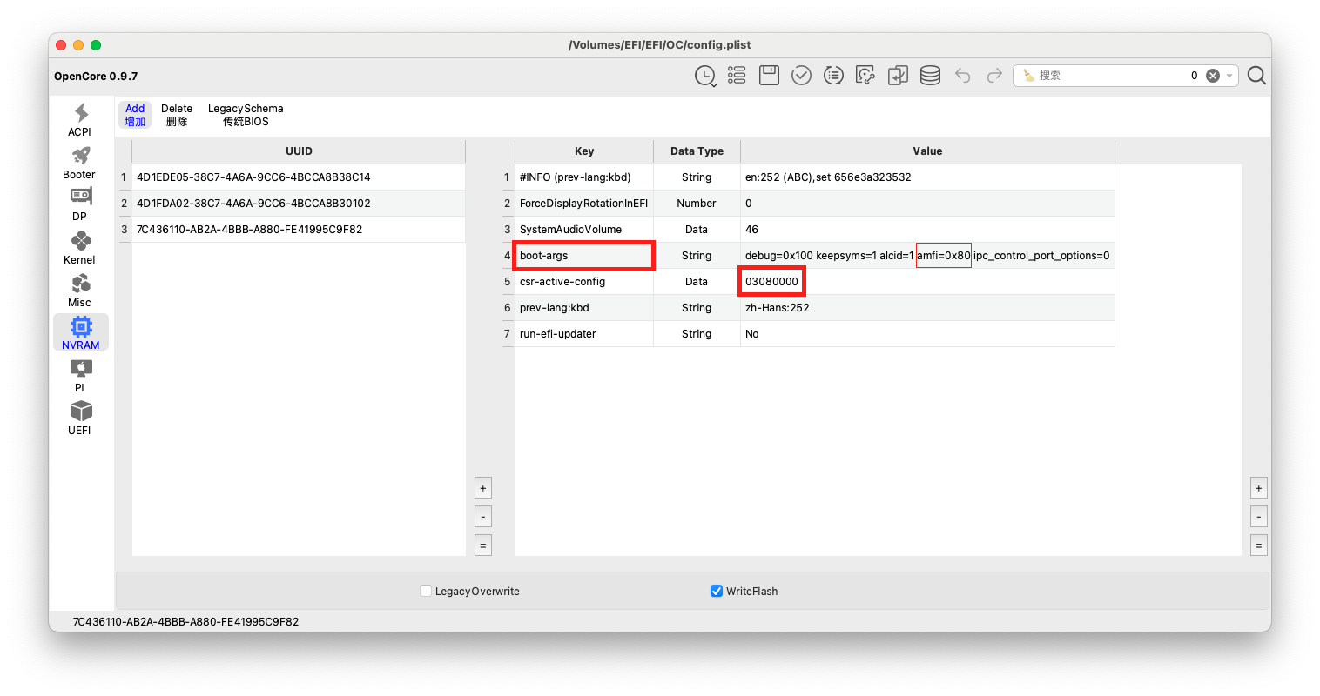Image resolution: width=1320 pixels, height=696 pixels.
Task: Open the DP section
Action: coord(80,204)
